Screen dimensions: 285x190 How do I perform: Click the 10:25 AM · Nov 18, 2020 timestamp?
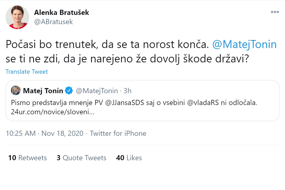point(44,134)
